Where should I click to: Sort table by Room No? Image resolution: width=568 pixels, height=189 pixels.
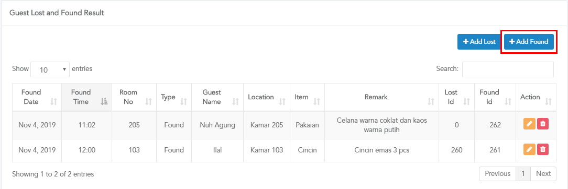[x=134, y=97]
